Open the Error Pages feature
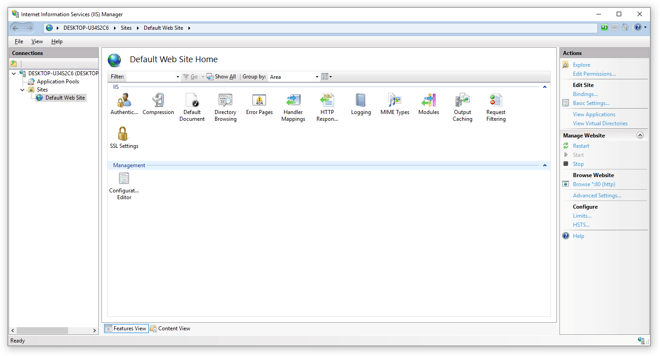 tap(259, 105)
